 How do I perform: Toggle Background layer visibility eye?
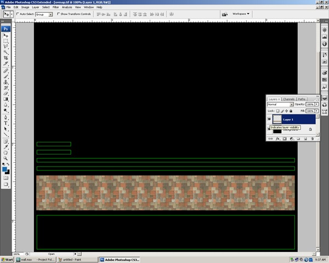(x=269, y=129)
